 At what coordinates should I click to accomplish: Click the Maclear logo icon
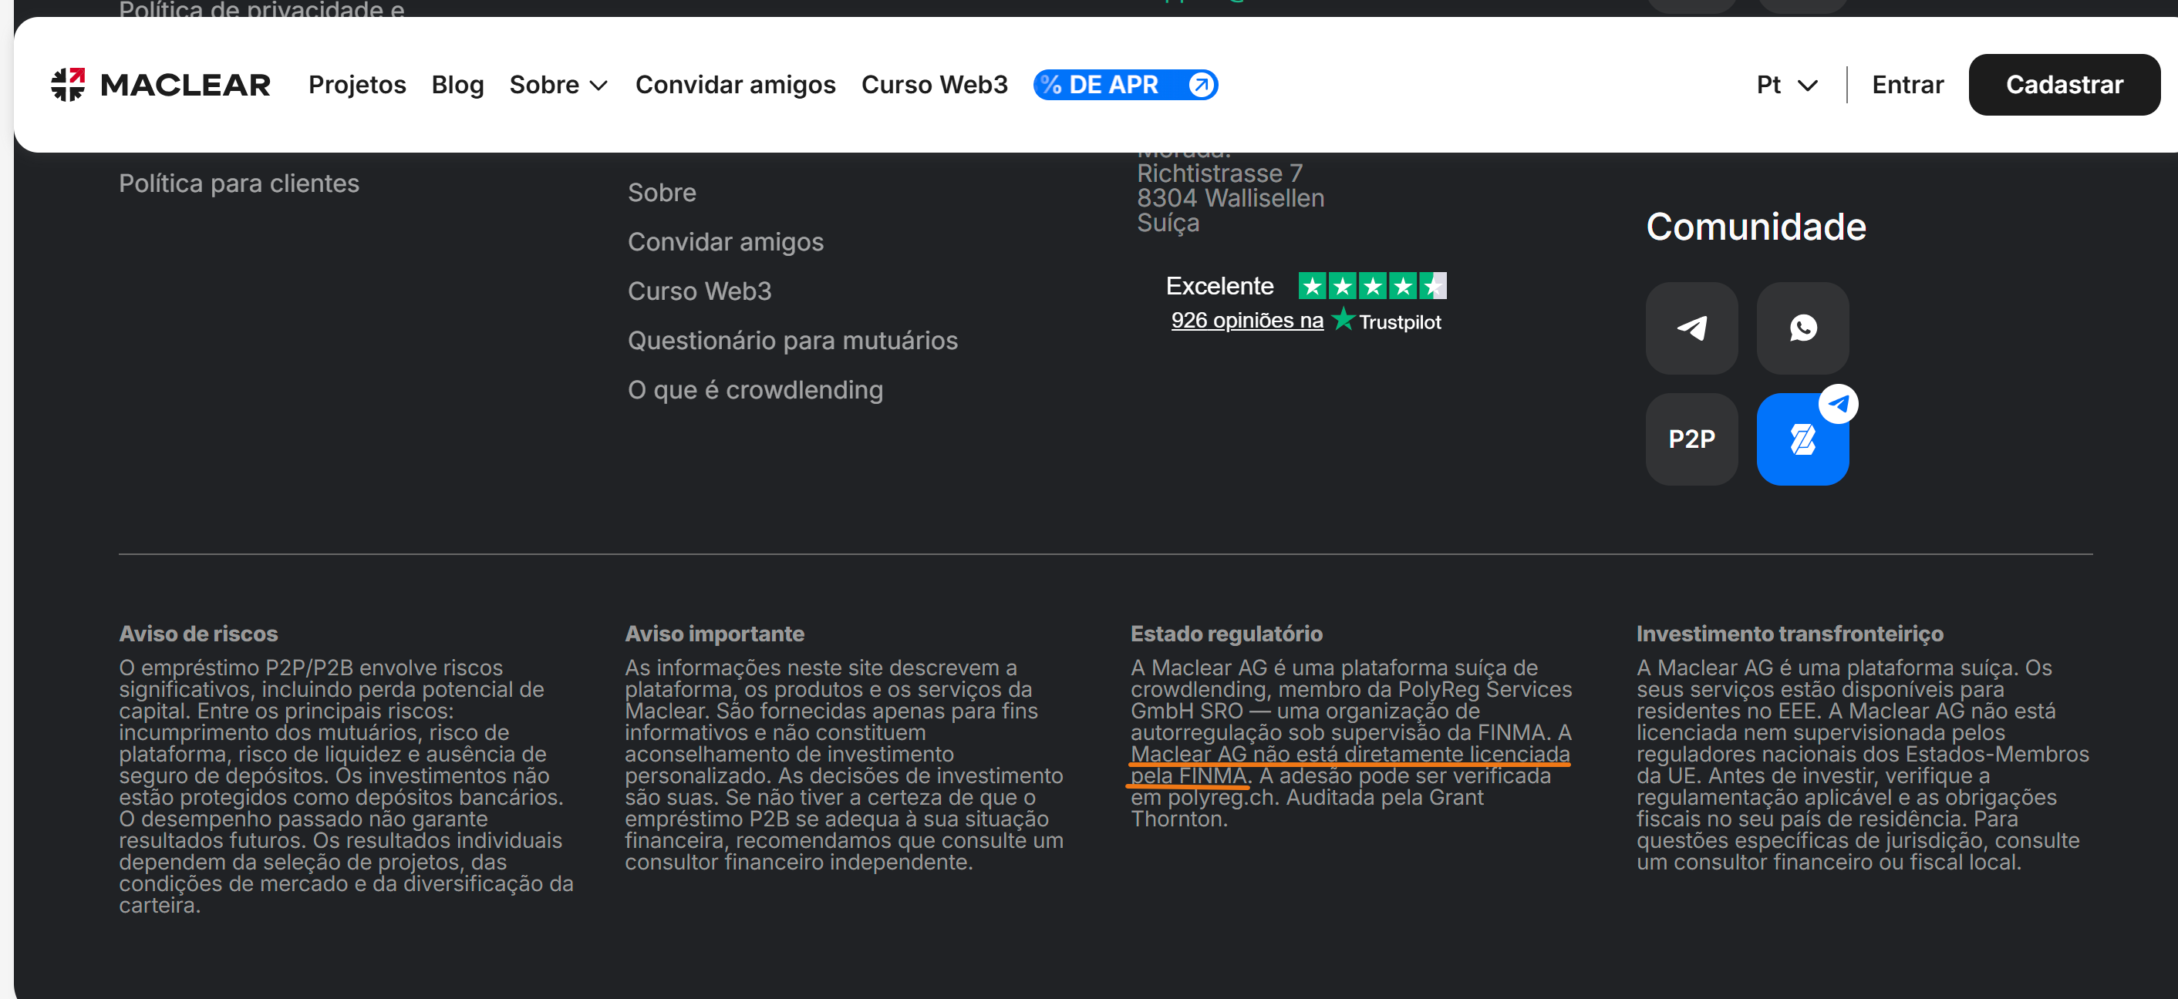pos(69,85)
